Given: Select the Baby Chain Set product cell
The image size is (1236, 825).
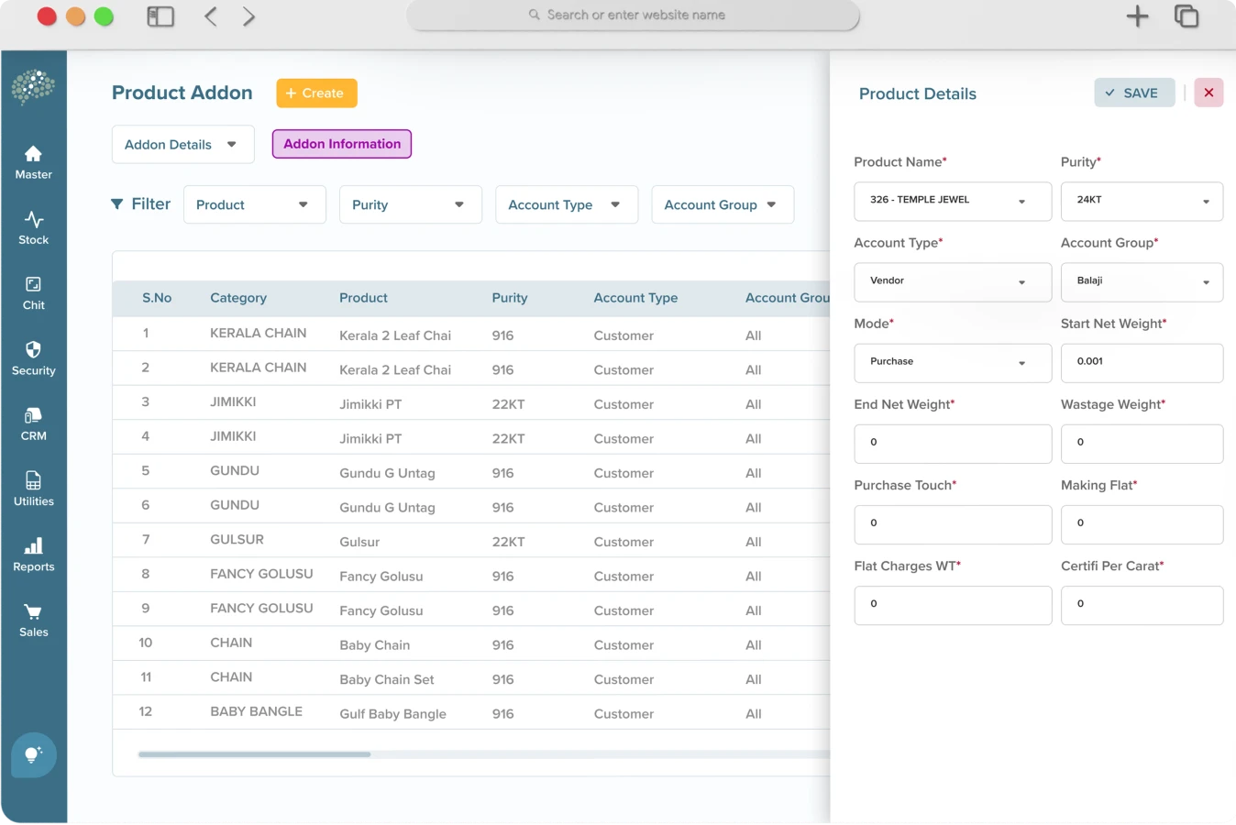Looking at the screenshot, I should click(387, 679).
